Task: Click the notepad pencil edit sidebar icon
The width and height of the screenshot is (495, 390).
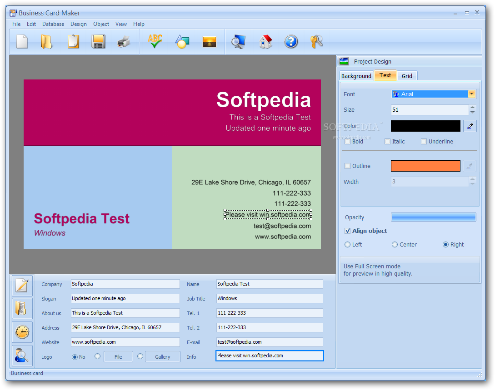Action: 22,286
